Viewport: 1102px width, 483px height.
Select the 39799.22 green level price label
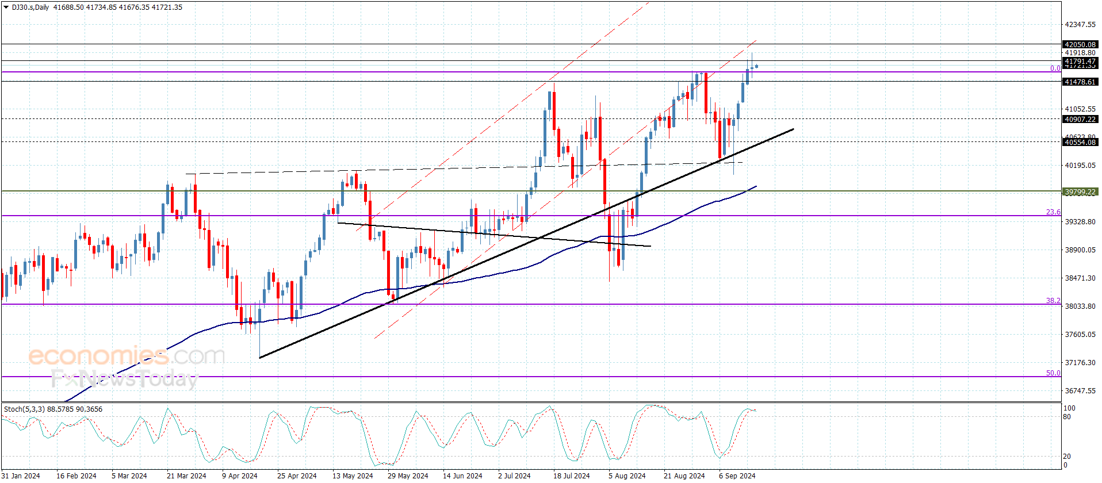[x=1080, y=192]
